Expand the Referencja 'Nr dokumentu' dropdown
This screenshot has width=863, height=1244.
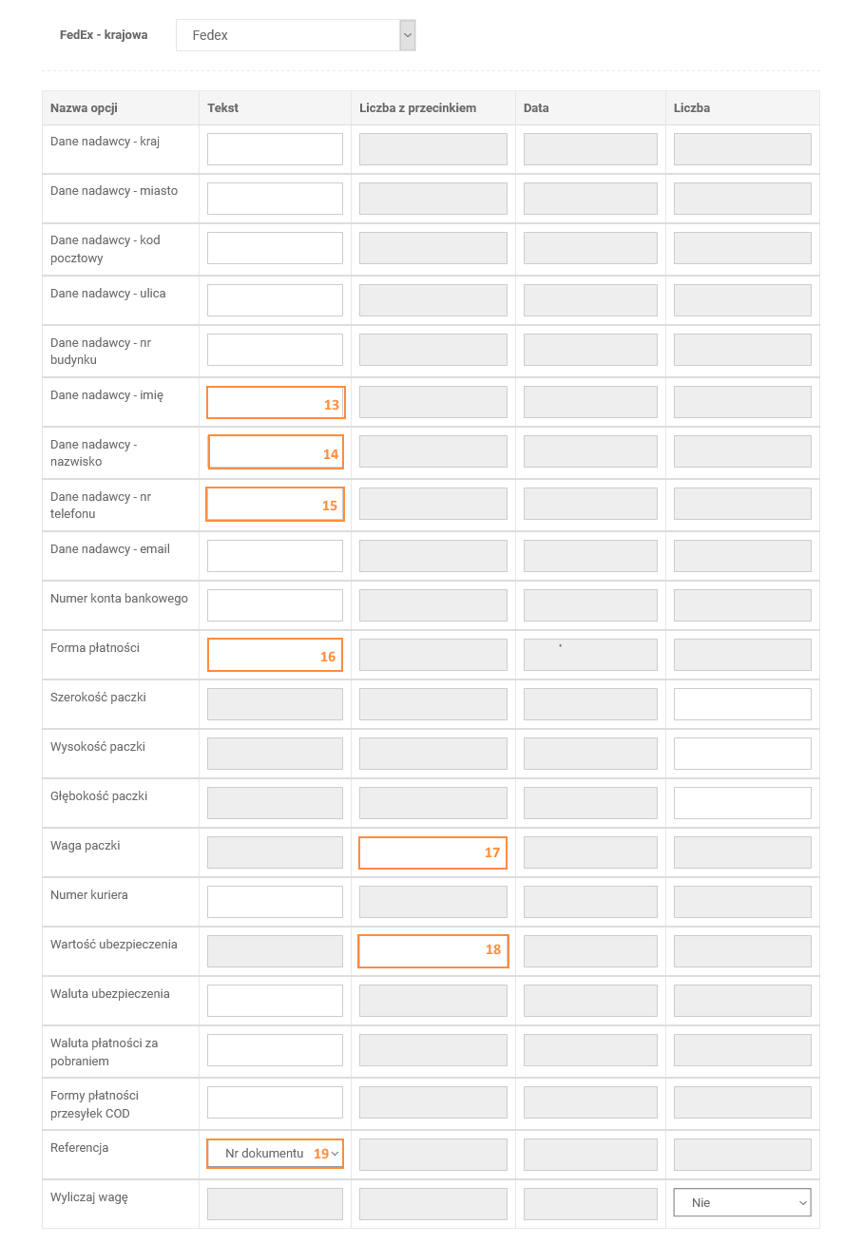point(275,1154)
